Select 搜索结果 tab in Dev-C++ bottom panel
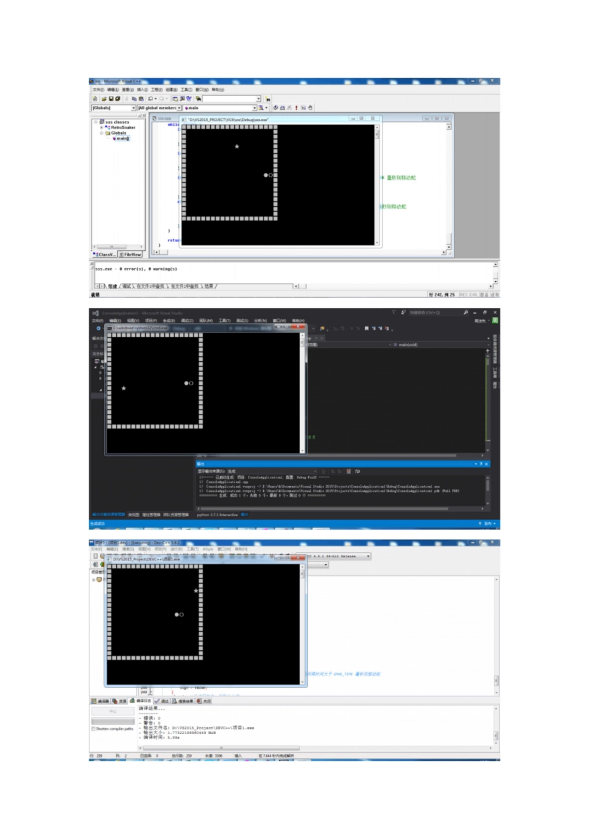Image resolution: width=589 pixels, height=834 pixels. [183, 701]
